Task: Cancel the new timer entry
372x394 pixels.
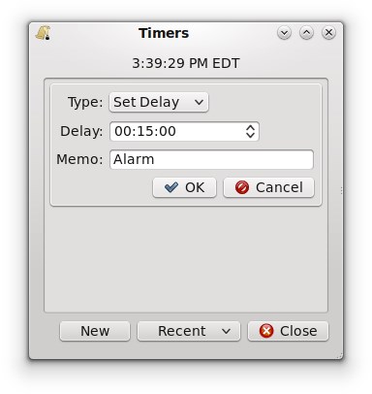Action: pyautogui.click(x=268, y=187)
